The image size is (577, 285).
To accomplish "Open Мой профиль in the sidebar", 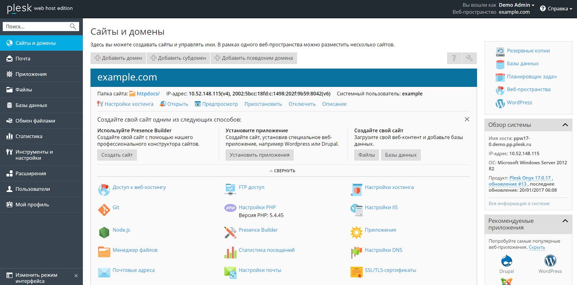I will click(x=41, y=205).
